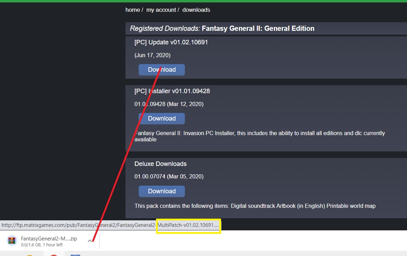Click the "[PC] Installer v01.01.09428" title text
The height and width of the screenshot is (256, 407).
(x=172, y=91)
